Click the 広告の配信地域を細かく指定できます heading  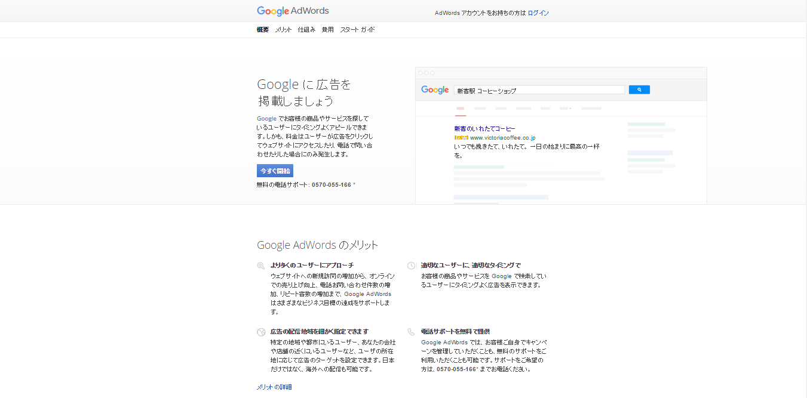pos(320,331)
